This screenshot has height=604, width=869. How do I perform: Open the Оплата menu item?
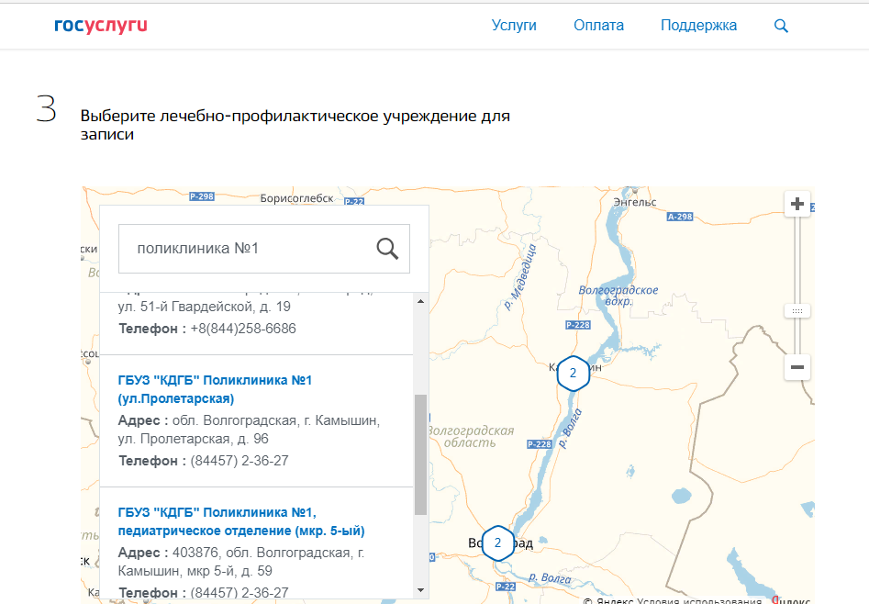598,26
